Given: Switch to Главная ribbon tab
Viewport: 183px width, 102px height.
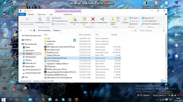Looking at the screenshot, I should click(x=31, y=14).
